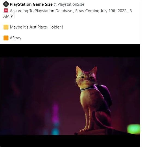Viewport: 142px width, 147px height.
Task: Click the green blurred light in the image
Action: click(x=134, y=129)
